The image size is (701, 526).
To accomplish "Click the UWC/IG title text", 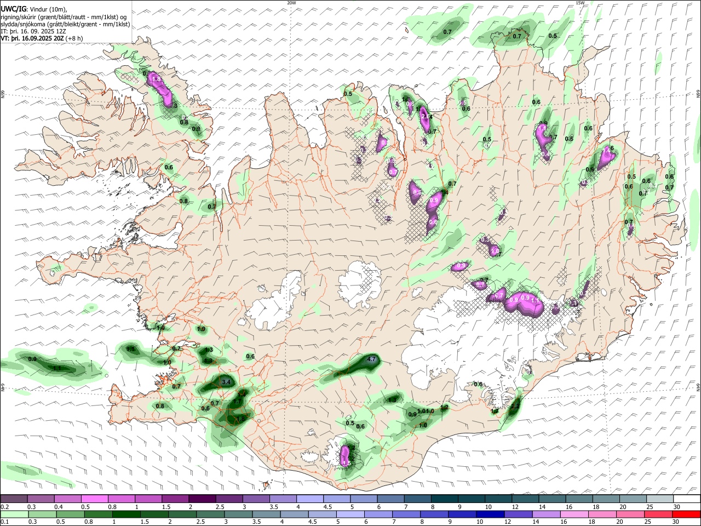I will (13, 9).
